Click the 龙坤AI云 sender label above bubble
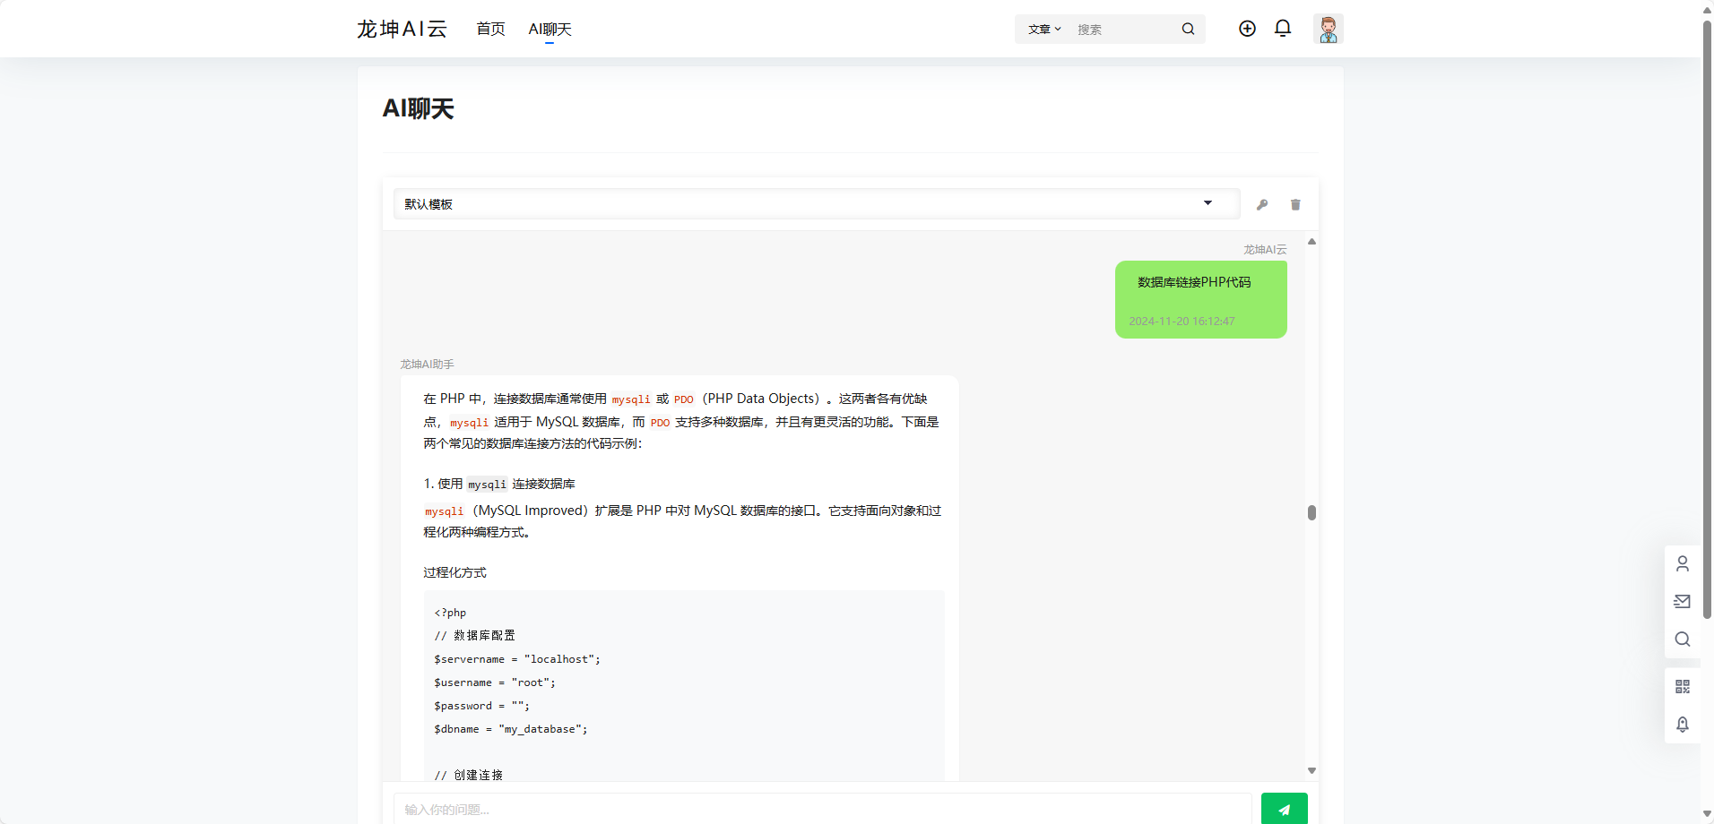Image resolution: width=1714 pixels, height=824 pixels. point(1264,249)
